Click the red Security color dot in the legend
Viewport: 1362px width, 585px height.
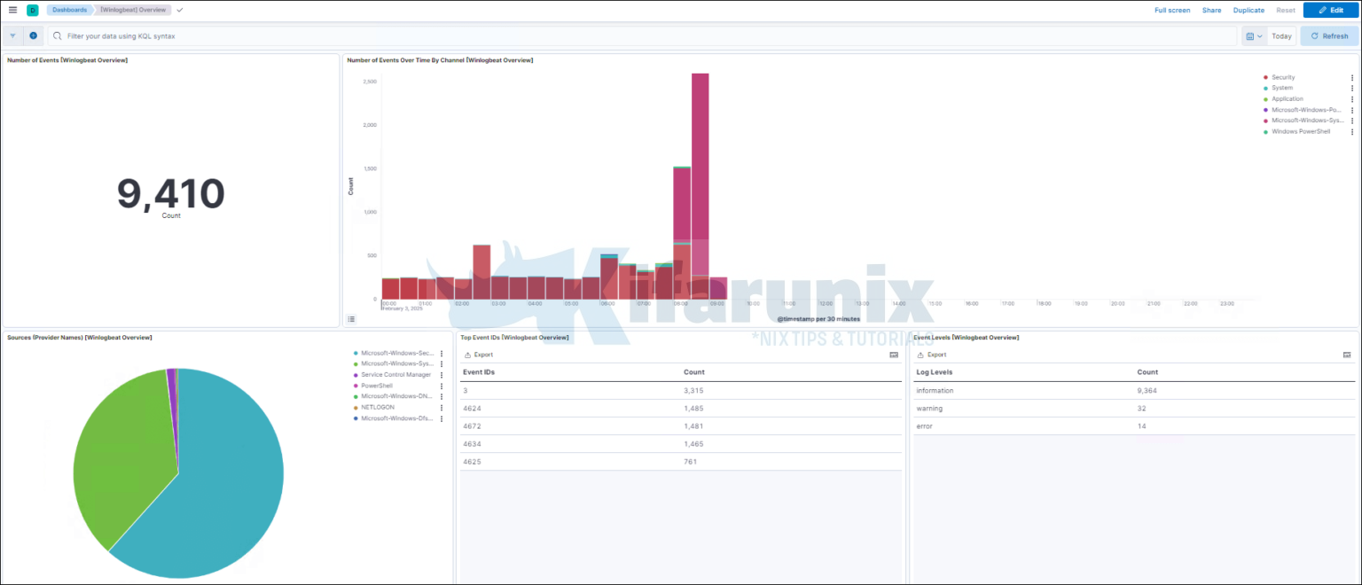[x=1265, y=77]
